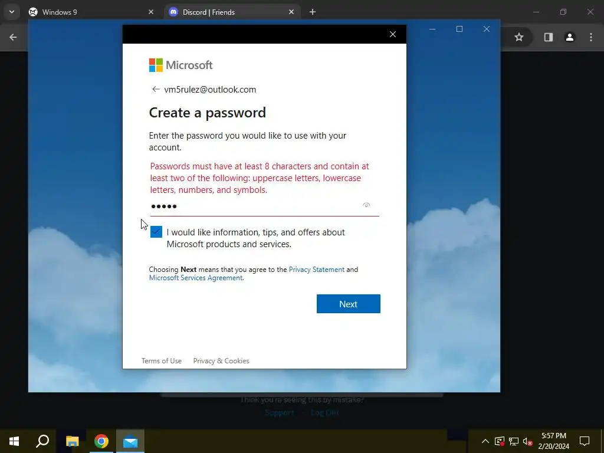Reveal password with the eye icon

[366, 205]
